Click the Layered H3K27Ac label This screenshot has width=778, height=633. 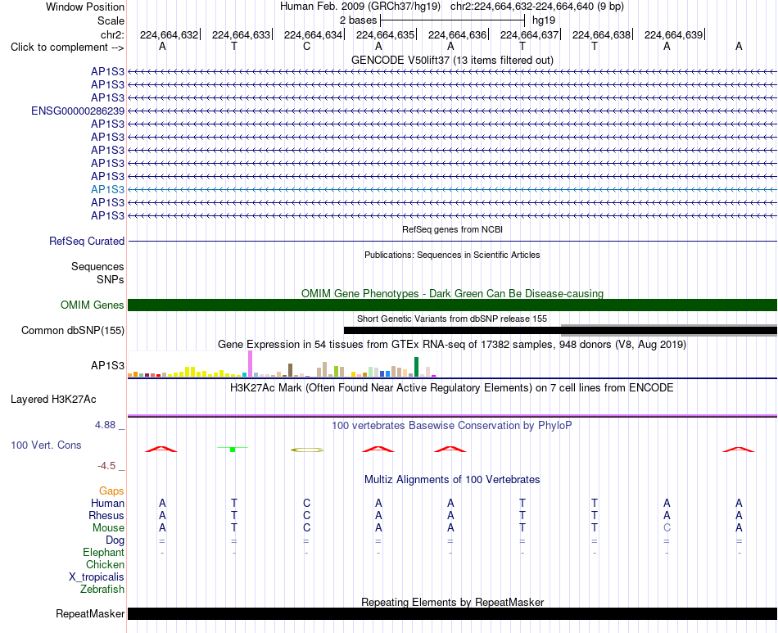pyautogui.click(x=53, y=400)
